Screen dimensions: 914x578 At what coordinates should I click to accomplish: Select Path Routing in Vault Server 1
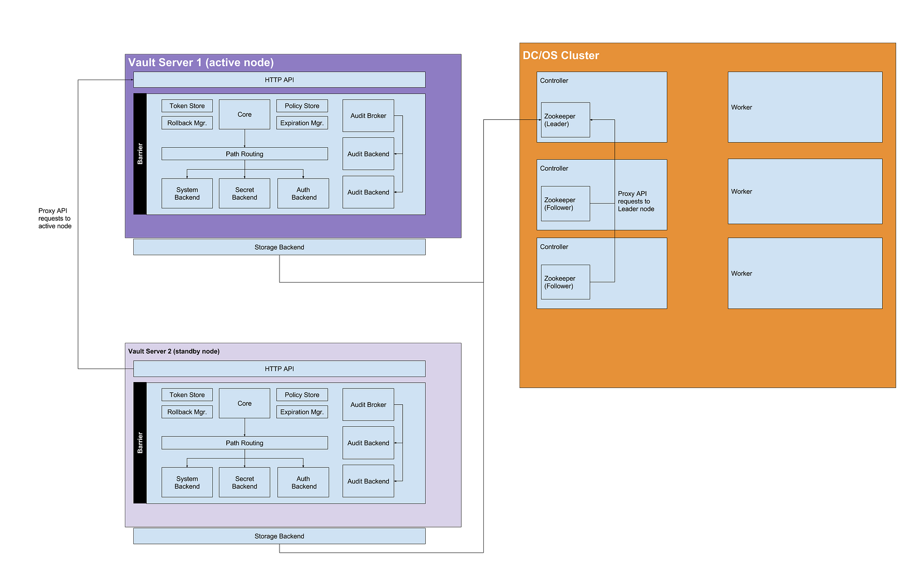coord(245,154)
